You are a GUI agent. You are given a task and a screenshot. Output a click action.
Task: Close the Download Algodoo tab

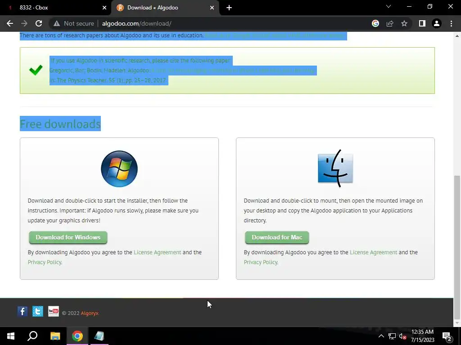(x=212, y=8)
